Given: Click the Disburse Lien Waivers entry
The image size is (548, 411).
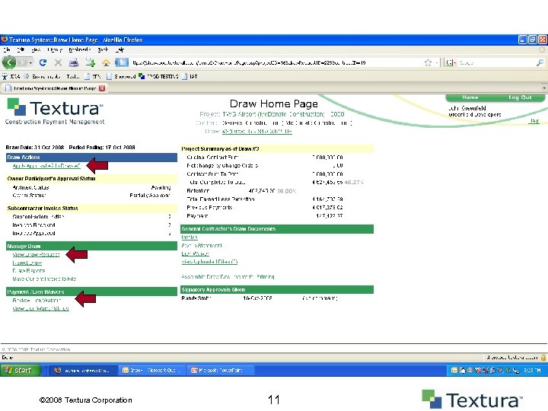Looking at the screenshot, I should [x=37, y=300].
